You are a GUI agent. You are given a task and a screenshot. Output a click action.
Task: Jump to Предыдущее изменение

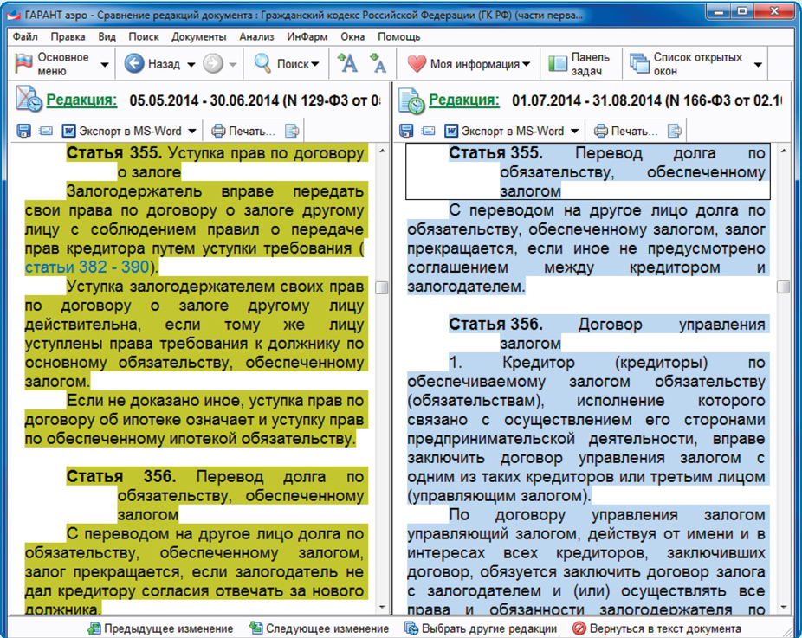(x=160, y=628)
